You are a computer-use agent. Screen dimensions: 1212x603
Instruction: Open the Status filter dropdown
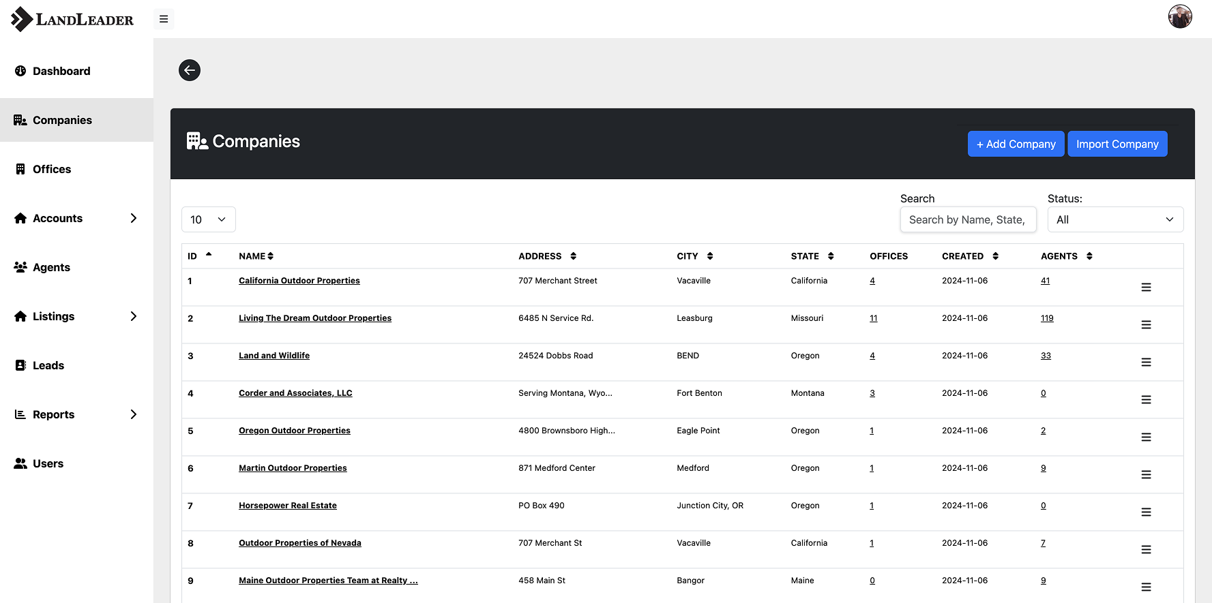point(1116,219)
